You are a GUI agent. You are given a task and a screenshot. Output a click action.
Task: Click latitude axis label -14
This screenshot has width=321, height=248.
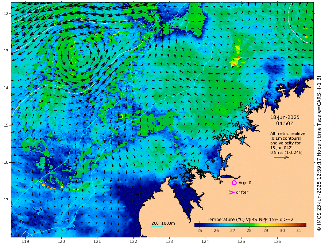click(5, 88)
